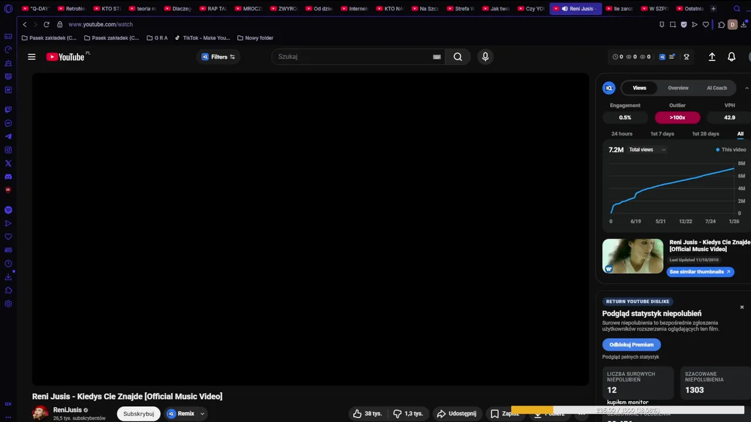Open Messenger in the Opera sidebar
751x422 pixels.
8,123
